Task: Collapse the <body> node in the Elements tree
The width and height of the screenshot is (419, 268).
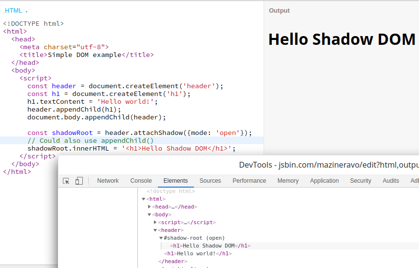Action: click(x=150, y=214)
